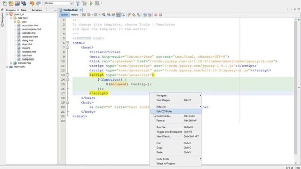Switch to the Services tab

coord(37,10)
